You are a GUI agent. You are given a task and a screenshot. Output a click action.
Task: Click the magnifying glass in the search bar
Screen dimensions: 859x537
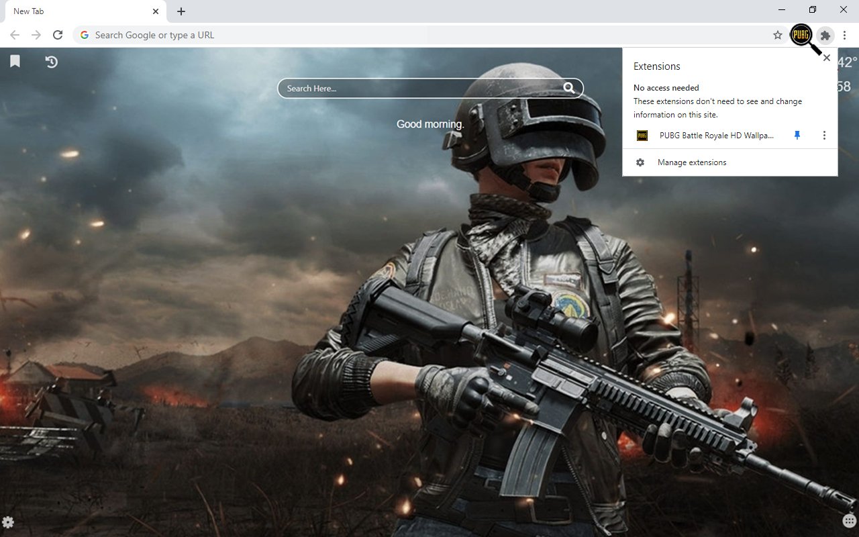tap(569, 88)
